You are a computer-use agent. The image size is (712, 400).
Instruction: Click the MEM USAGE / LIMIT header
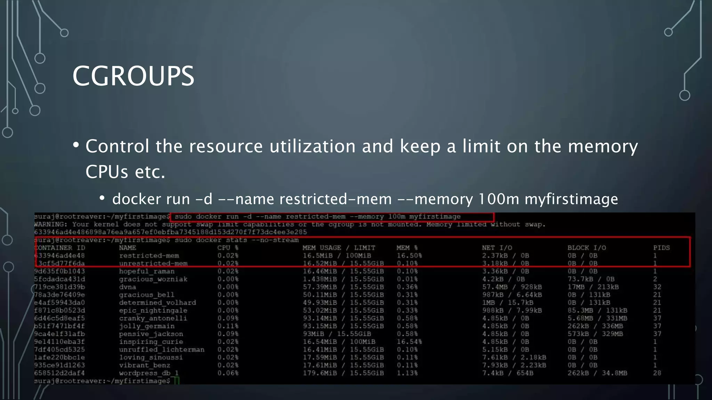[x=339, y=248]
